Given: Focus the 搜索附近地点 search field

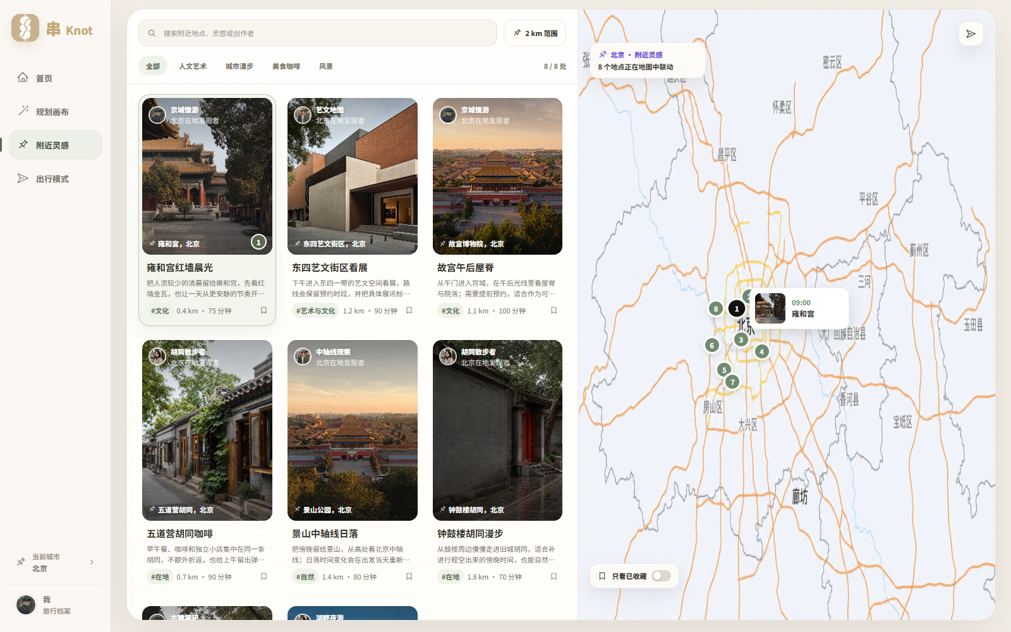Looking at the screenshot, I should click(318, 33).
